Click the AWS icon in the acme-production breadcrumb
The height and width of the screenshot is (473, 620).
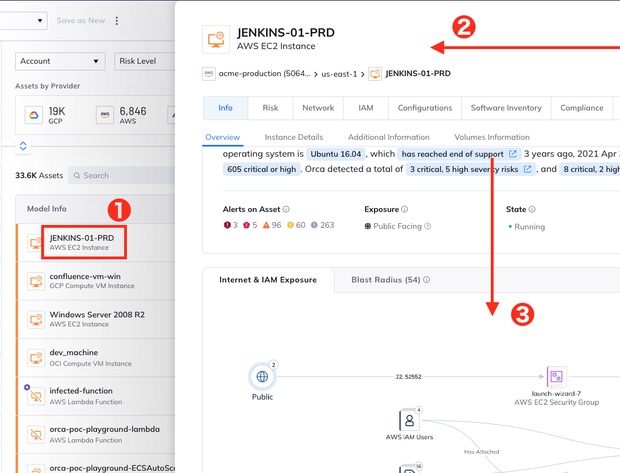209,73
